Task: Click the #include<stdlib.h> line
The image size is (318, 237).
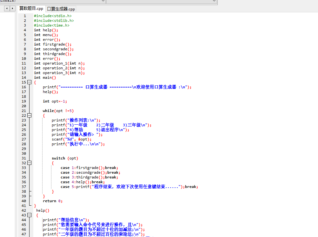Action: point(54,21)
